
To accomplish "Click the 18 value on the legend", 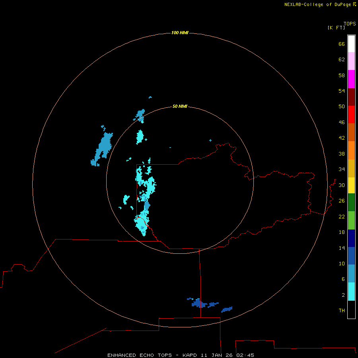I will 342,232.
